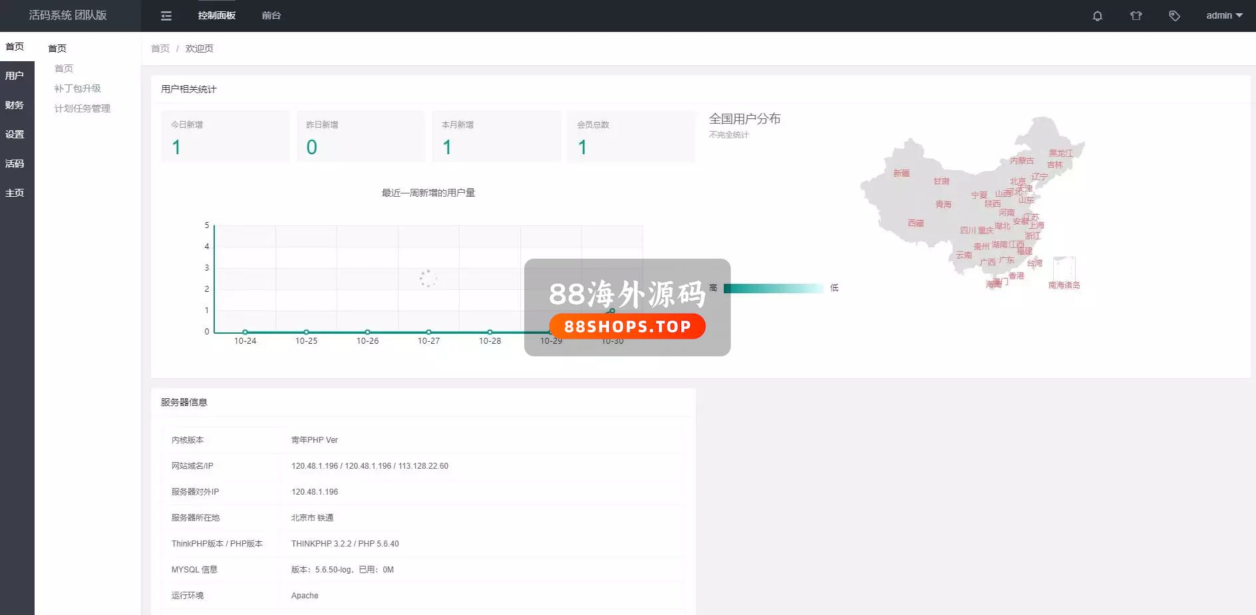
Task: Go to 主页 in the left sidebar
Action: click(x=15, y=193)
